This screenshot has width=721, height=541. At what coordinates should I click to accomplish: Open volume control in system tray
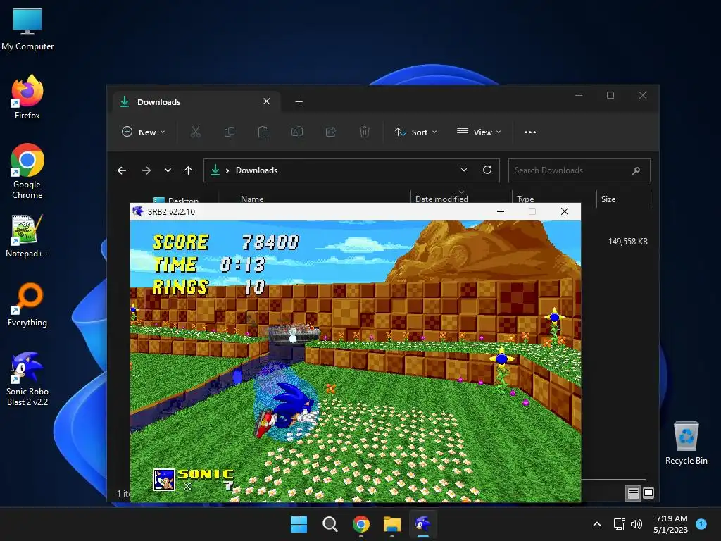637,524
